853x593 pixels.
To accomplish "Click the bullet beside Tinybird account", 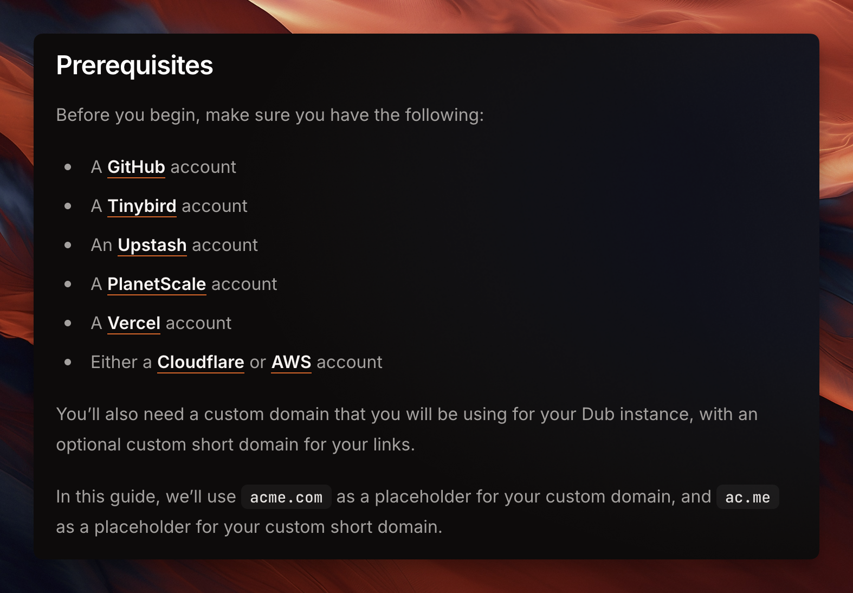I will pos(68,206).
